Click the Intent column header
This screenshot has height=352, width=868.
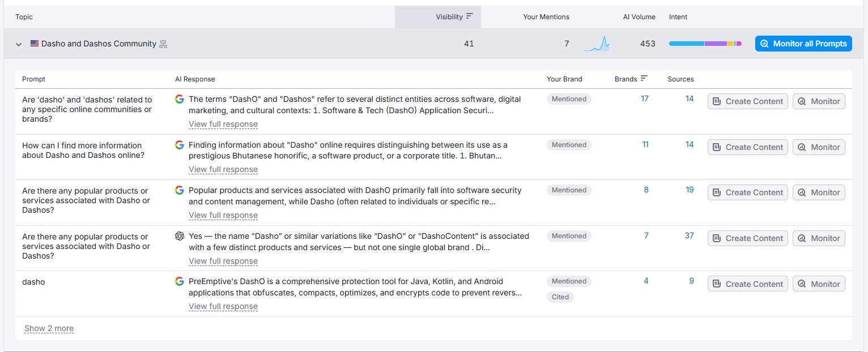(678, 17)
